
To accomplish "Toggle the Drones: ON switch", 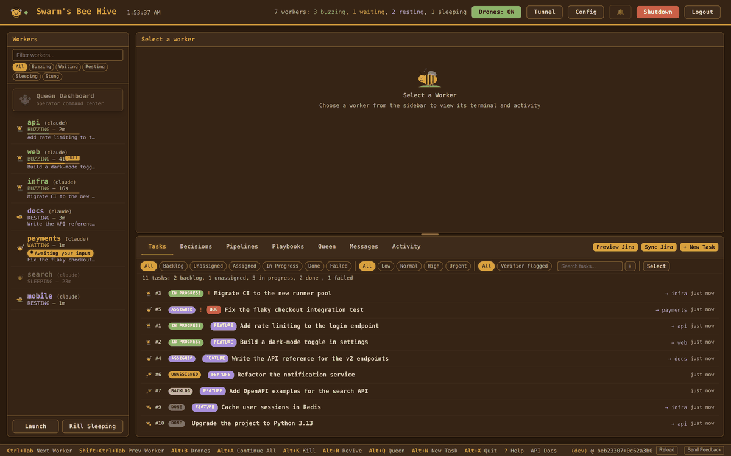I will click(496, 12).
